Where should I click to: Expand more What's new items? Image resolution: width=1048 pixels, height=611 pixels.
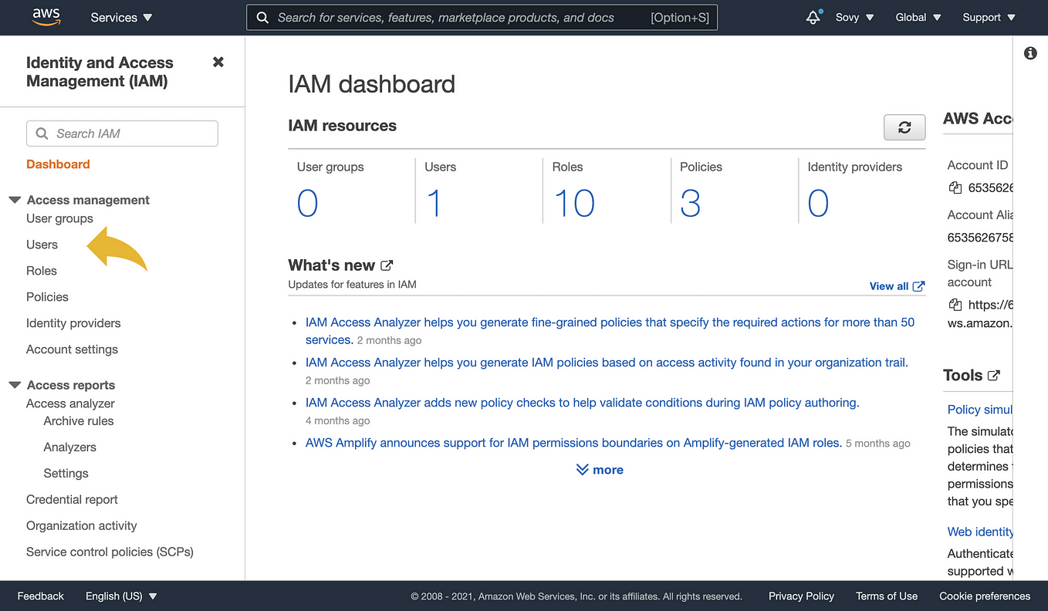tap(600, 470)
